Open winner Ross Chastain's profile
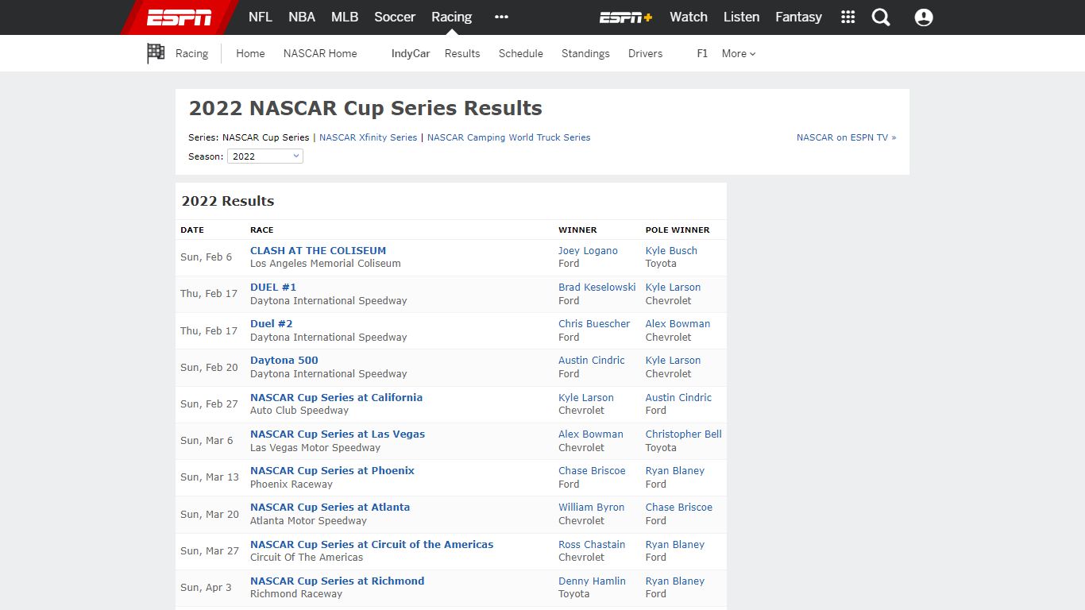This screenshot has width=1085, height=610. (592, 544)
